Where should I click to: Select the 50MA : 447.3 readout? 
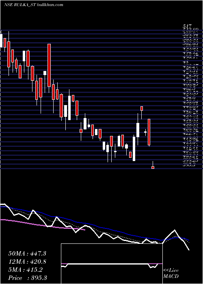pos(27,254)
